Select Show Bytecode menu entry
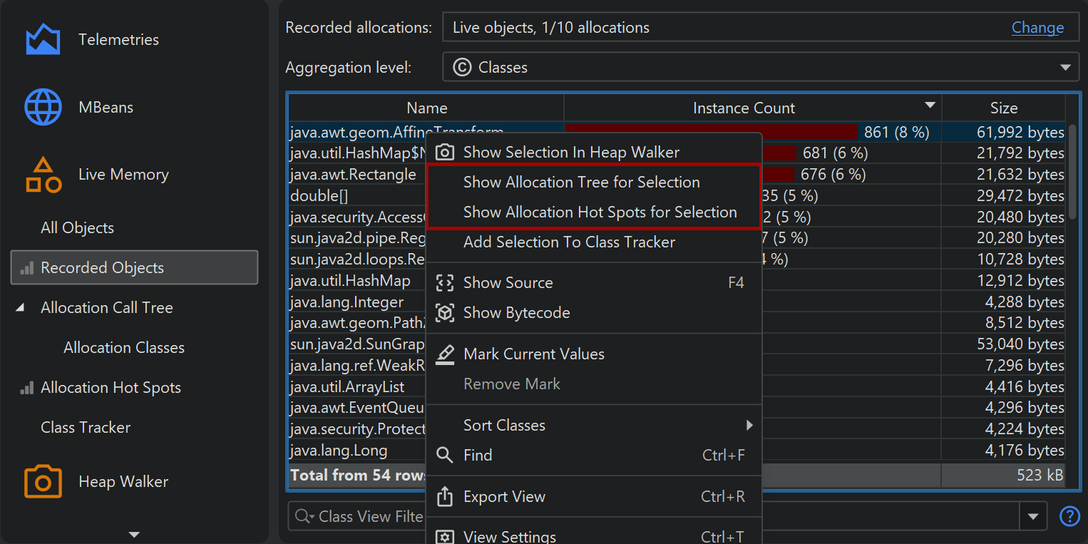Image resolution: width=1088 pixels, height=544 pixels. tap(516, 313)
